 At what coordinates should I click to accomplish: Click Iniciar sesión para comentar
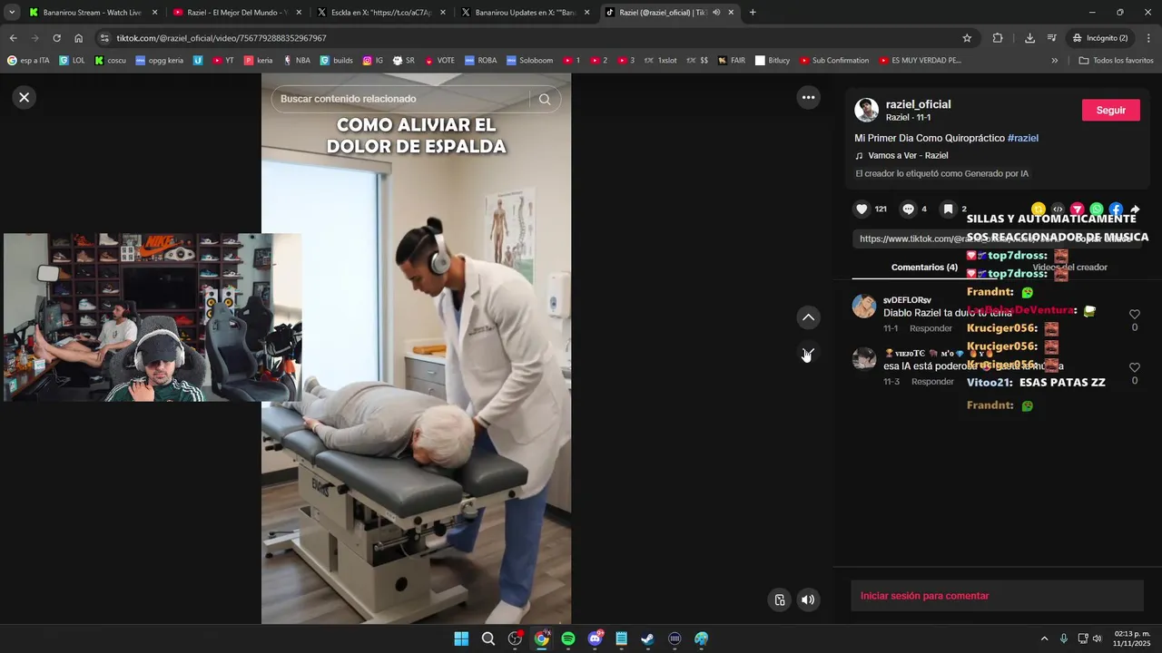997,596
